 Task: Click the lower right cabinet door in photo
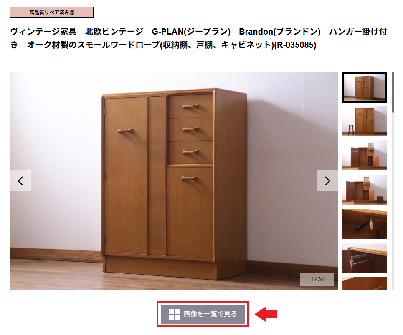(x=190, y=212)
